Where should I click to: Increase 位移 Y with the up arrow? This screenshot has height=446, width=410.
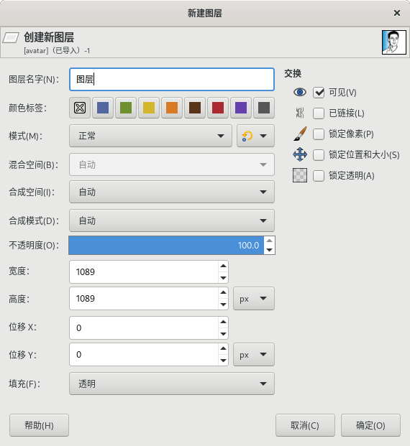click(x=224, y=348)
